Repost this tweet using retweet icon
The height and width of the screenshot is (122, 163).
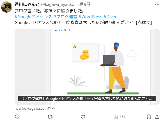click(x=50, y=117)
